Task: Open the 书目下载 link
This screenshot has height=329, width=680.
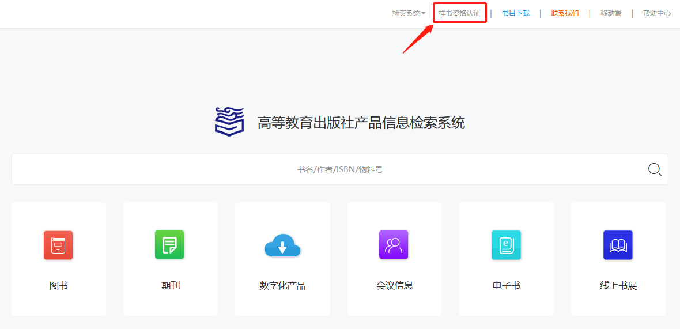Action: [516, 13]
